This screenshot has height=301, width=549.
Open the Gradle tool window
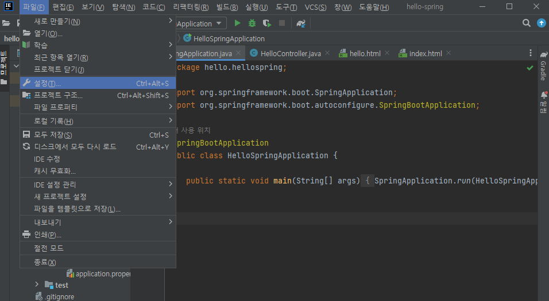(x=543, y=67)
